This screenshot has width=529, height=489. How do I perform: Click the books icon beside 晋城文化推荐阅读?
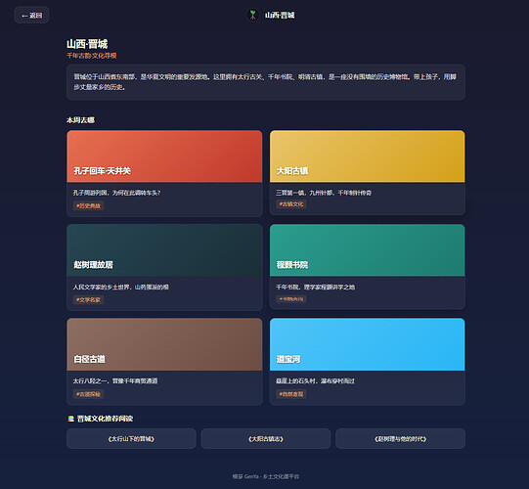(70, 419)
